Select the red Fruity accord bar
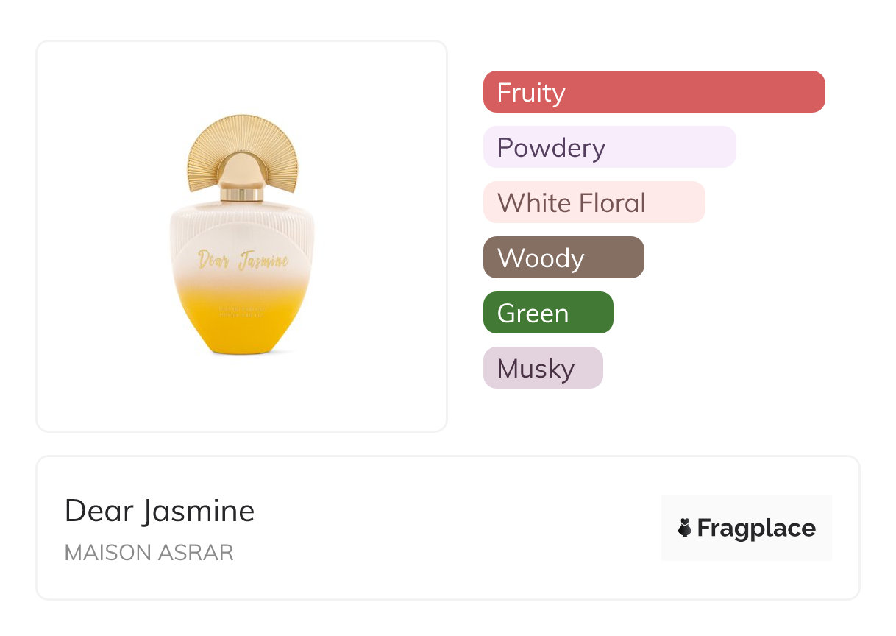Viewport: 896px width, 636px height. click(654, 92)
